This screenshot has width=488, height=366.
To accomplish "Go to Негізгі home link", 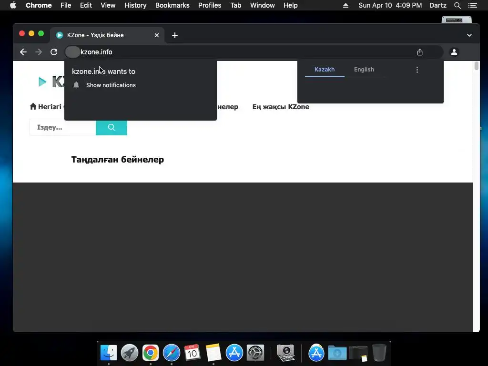I will tap(46, 107).
